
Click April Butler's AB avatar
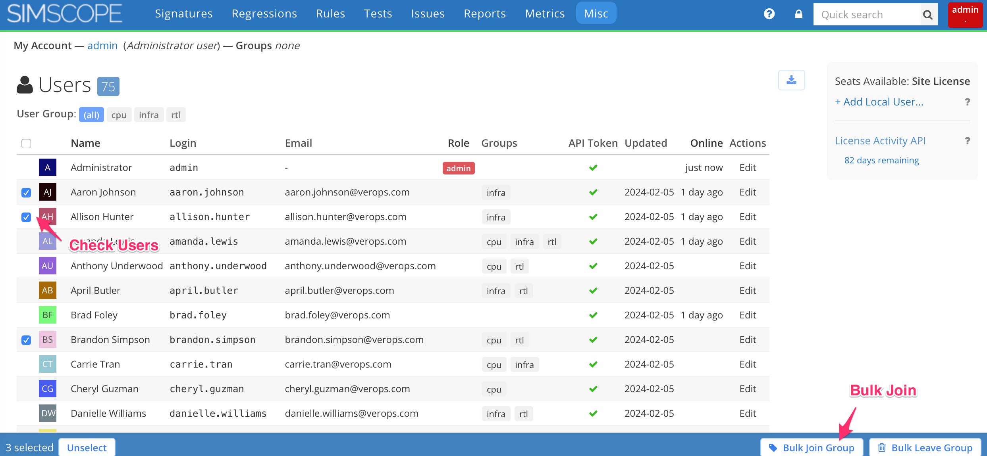coord(48,290)
